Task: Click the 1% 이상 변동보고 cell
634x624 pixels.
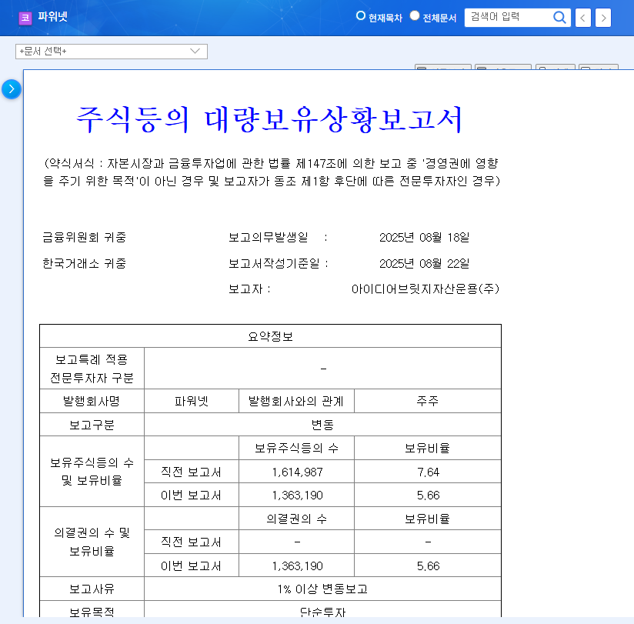Action: [x=322, y=589]
